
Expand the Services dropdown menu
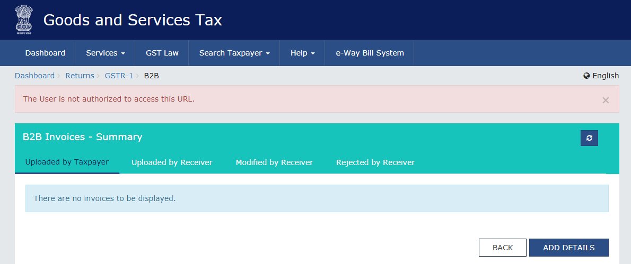106,53
